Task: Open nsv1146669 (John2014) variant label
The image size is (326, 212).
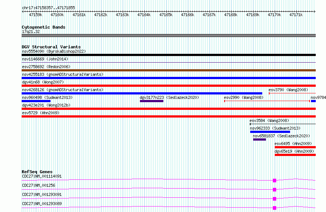Action: click(x=45, y=59)
